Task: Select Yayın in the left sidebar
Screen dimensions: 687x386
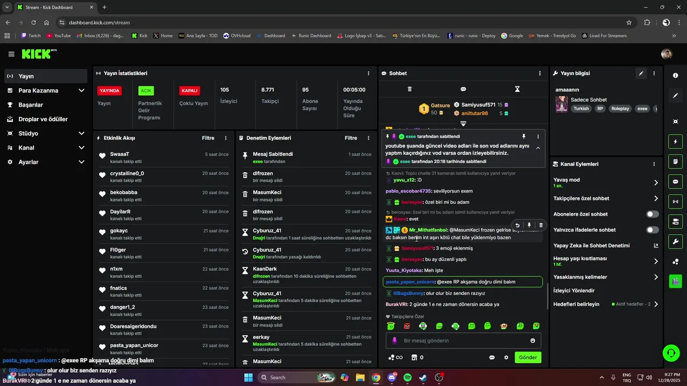Action: tap(46, 76)
